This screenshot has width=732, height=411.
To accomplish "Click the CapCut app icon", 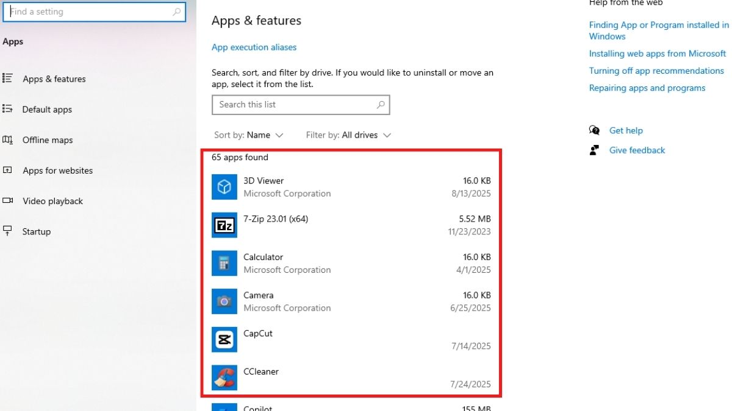I will (224, 340).
